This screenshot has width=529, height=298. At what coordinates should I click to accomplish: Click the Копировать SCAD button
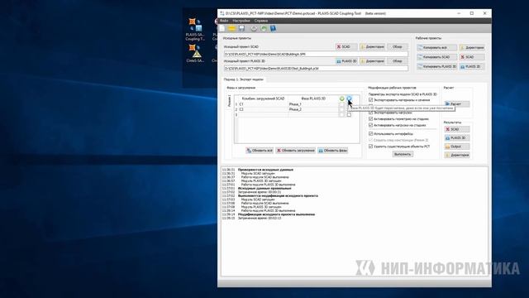tap(437, 57)
